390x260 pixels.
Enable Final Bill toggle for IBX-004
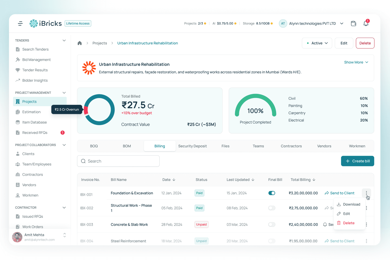point(272,241)
